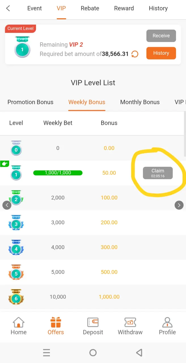This screenshot has width=186, height=363.
Task: Tap the back arrow at top left
Action: 8,9
